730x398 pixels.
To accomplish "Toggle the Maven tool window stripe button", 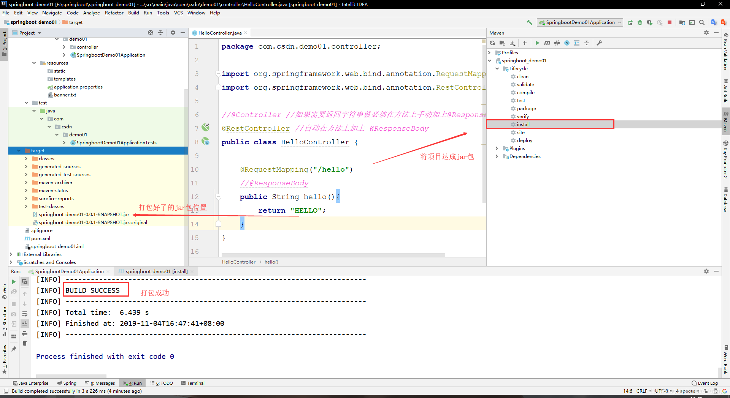I will [x=726, y=122].
